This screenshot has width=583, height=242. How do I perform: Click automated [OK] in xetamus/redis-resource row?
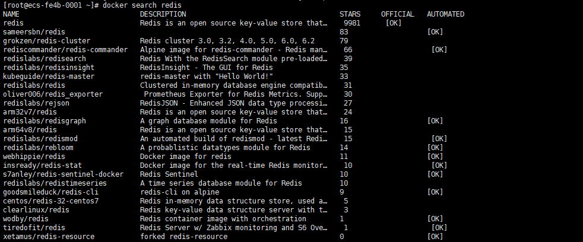point(435,237)
